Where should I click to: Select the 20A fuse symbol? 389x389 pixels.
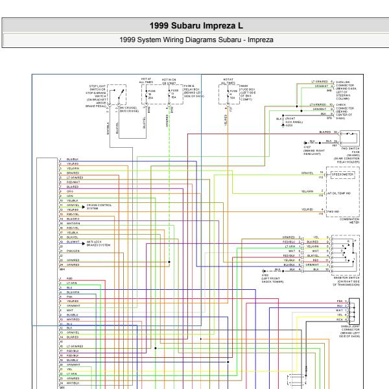(x=147, y=95)
